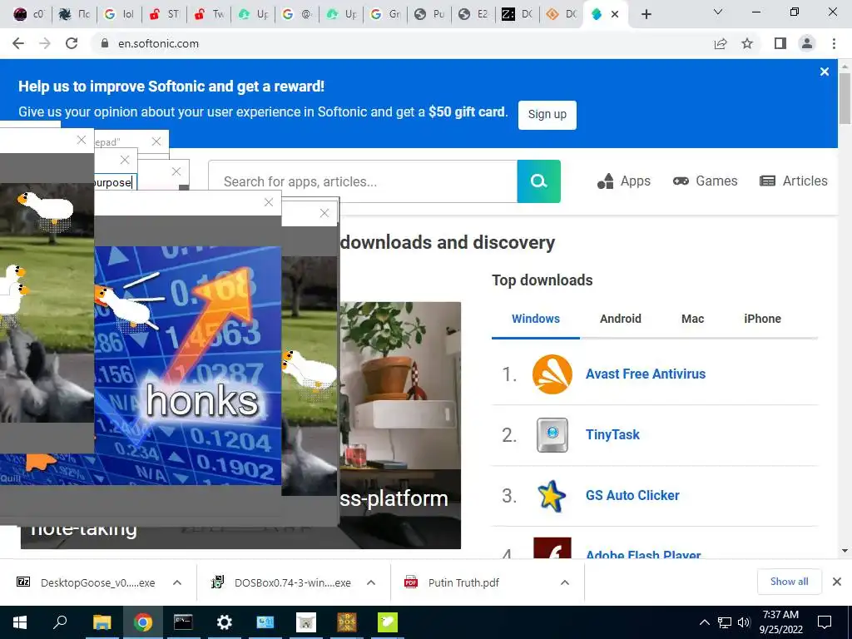Screen dimensions: 852x639
Task: Select the Mac top downloads tab
Action: pos(692,319)
